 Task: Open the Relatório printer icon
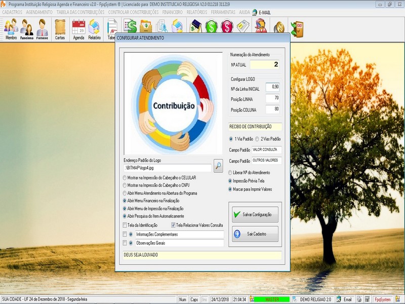click(94, 29)
